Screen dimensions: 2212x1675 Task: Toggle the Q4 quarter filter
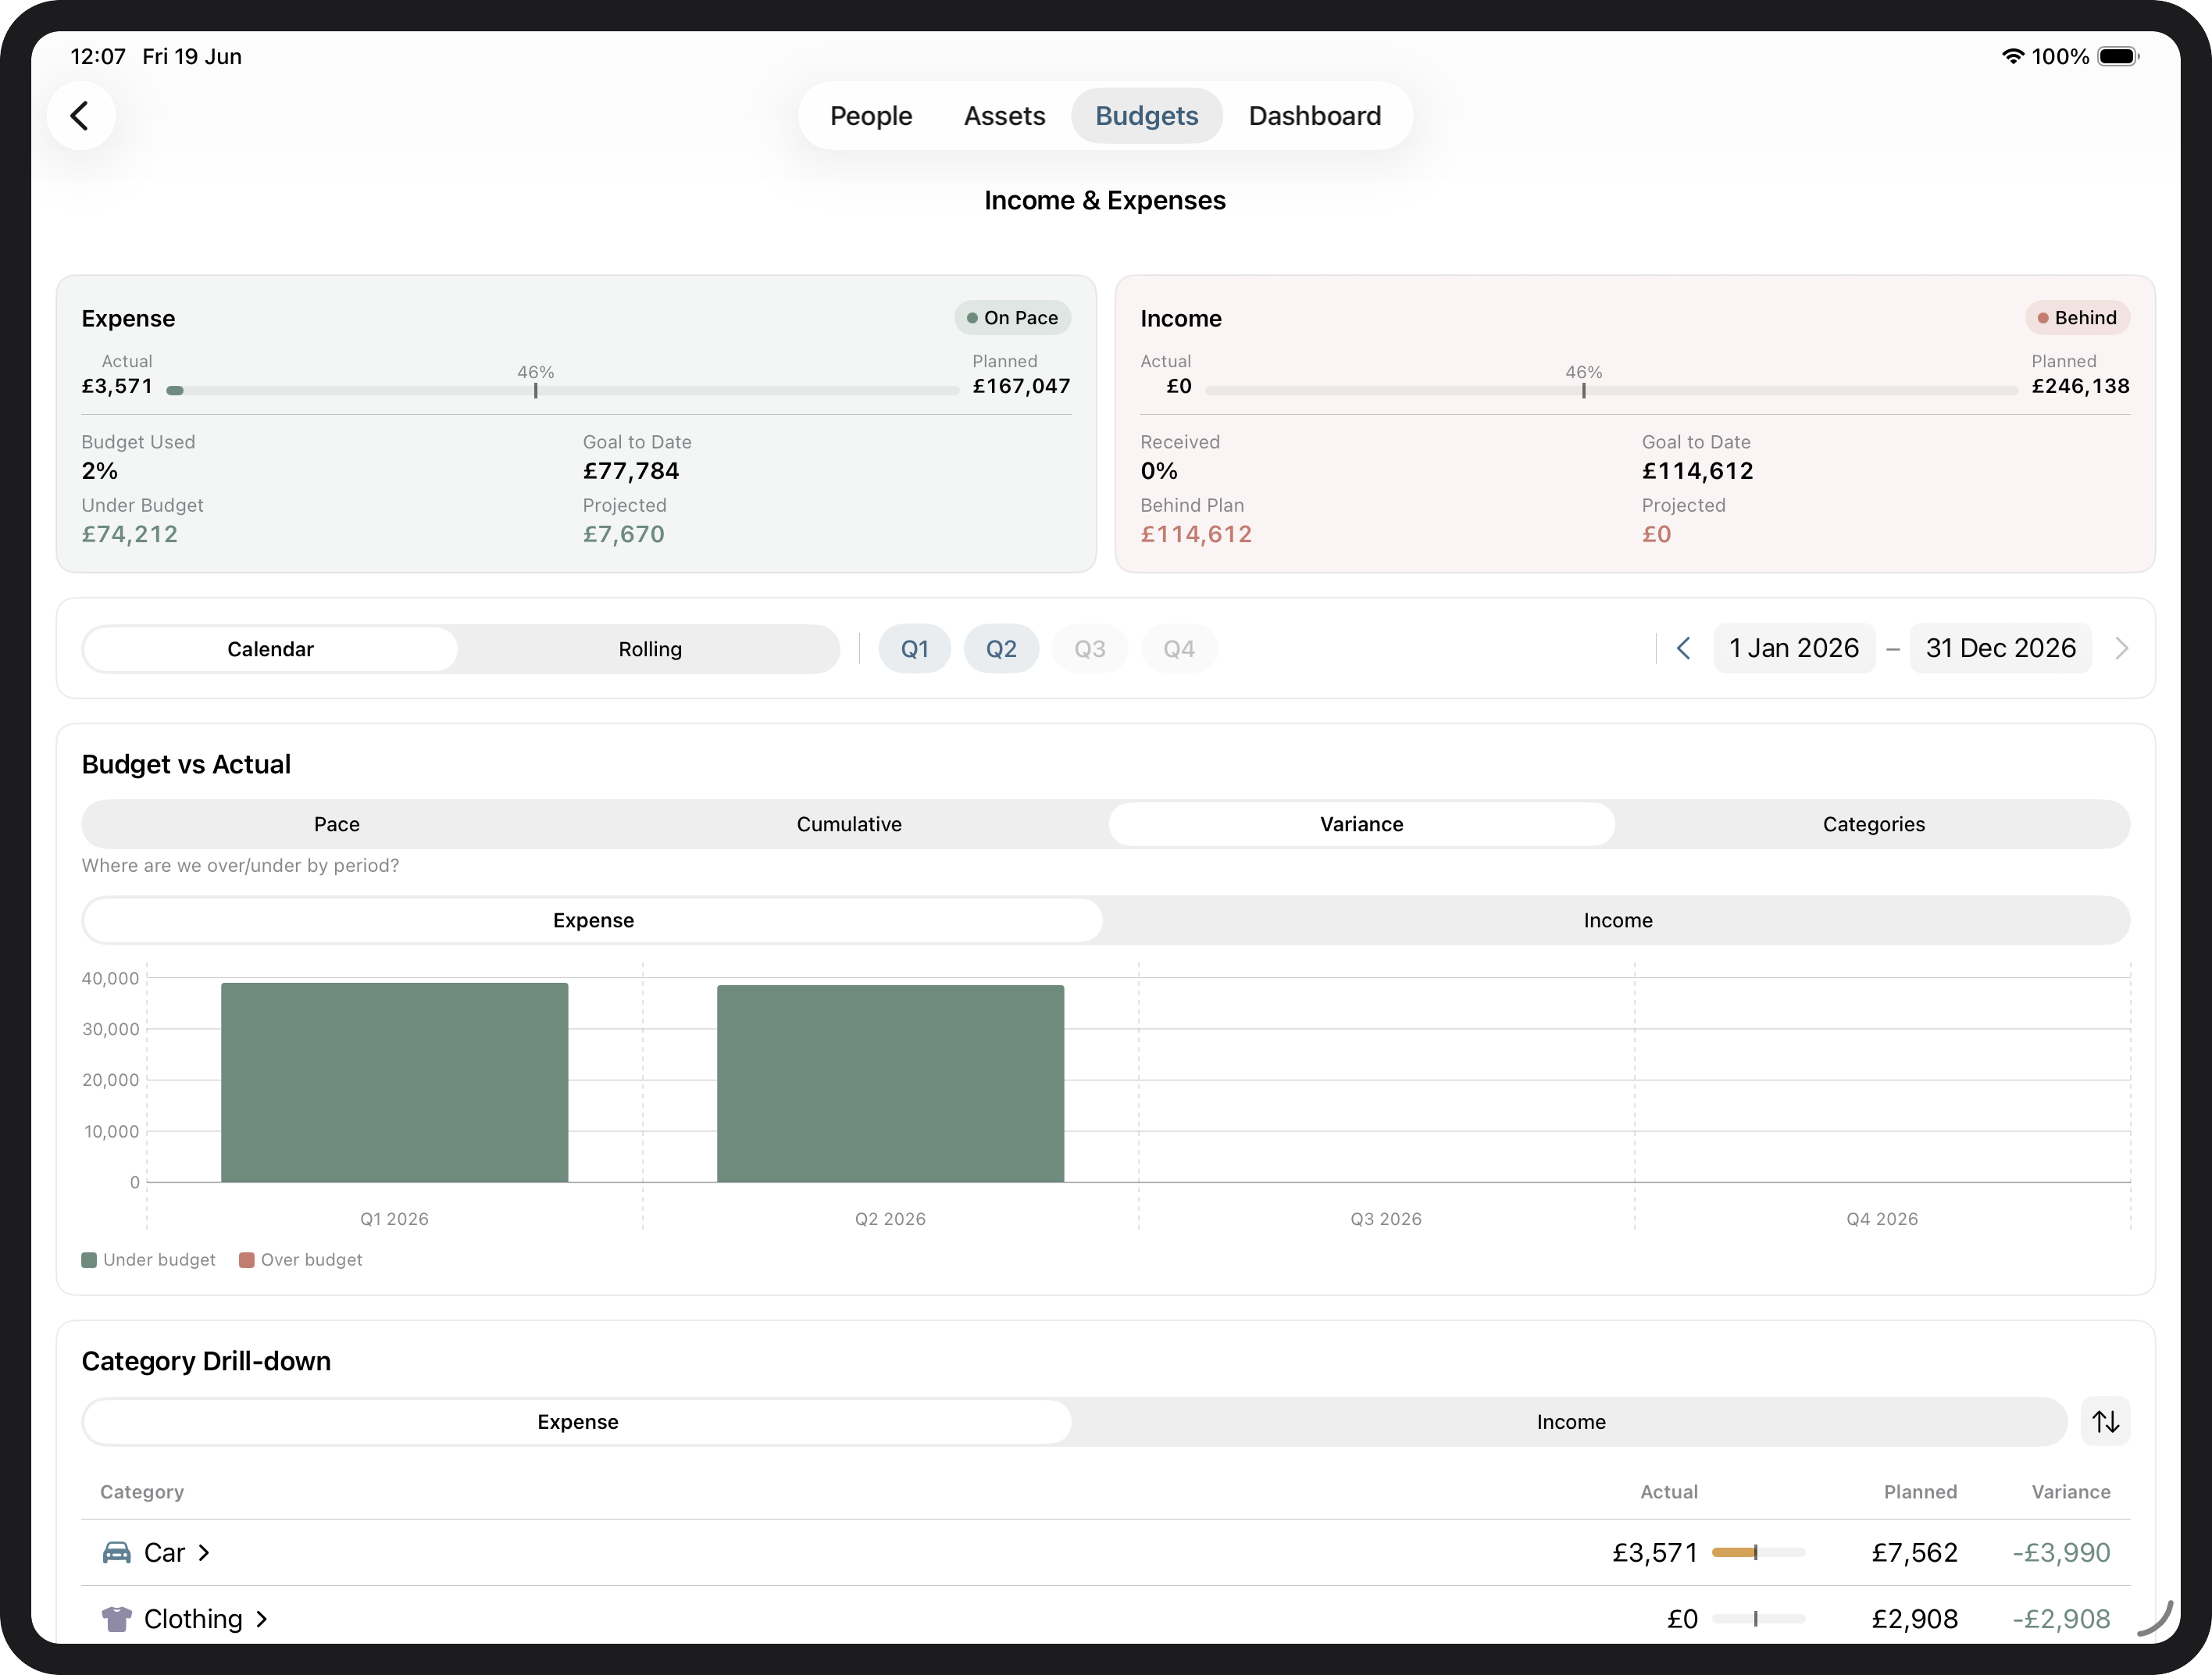click(1178, 649)
